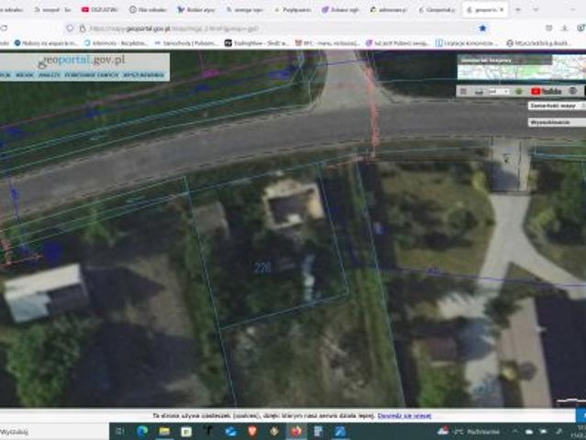Open the last geoportal menu item after POBIERANIE DANYCH
586x440 pixels.
143,75
